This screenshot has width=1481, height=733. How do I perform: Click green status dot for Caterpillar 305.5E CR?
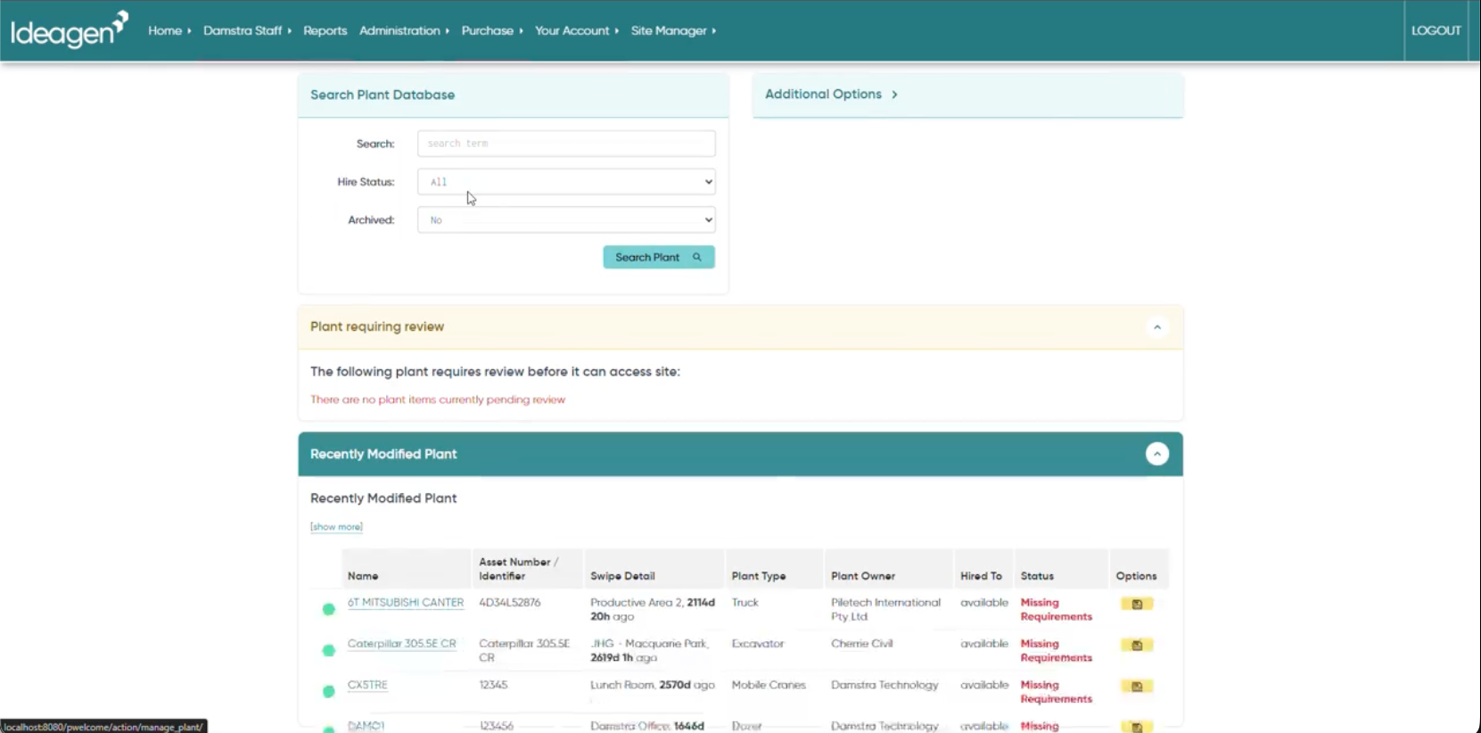pyautogui.click(x=329, y=650)
